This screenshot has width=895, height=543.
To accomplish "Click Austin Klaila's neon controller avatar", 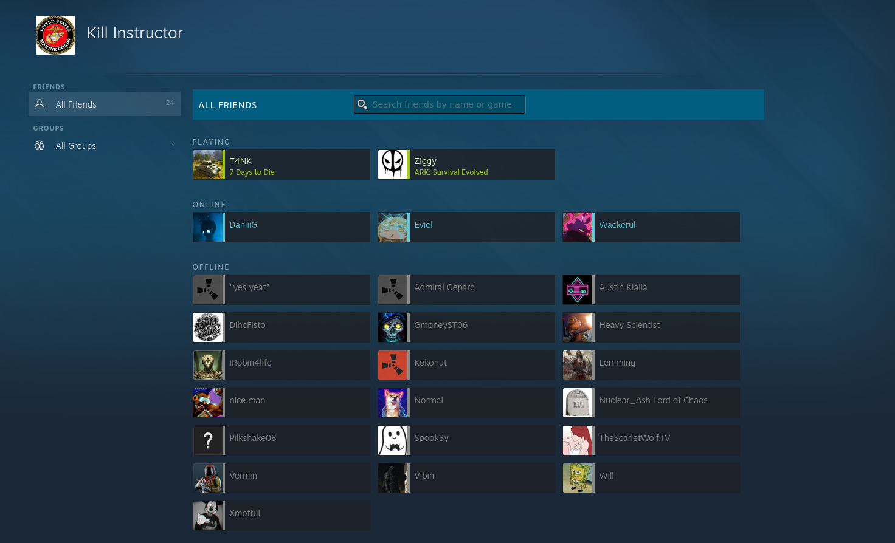I will click(x=578, y=290).
